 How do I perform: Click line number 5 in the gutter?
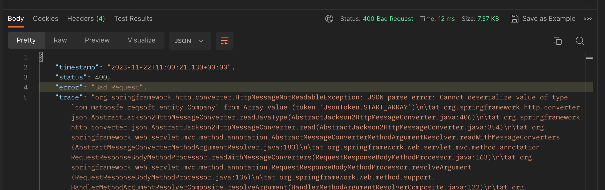click(x=26, y=97)
